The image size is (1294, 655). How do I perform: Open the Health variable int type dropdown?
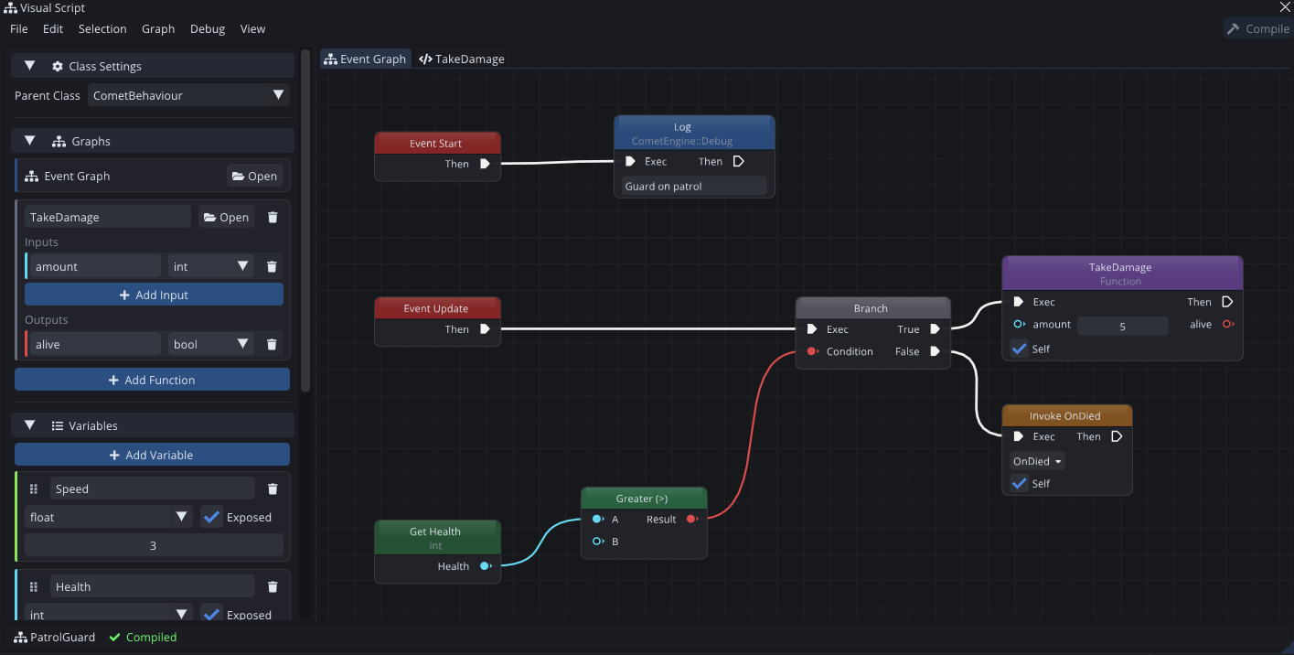click(x=109, y=614)
